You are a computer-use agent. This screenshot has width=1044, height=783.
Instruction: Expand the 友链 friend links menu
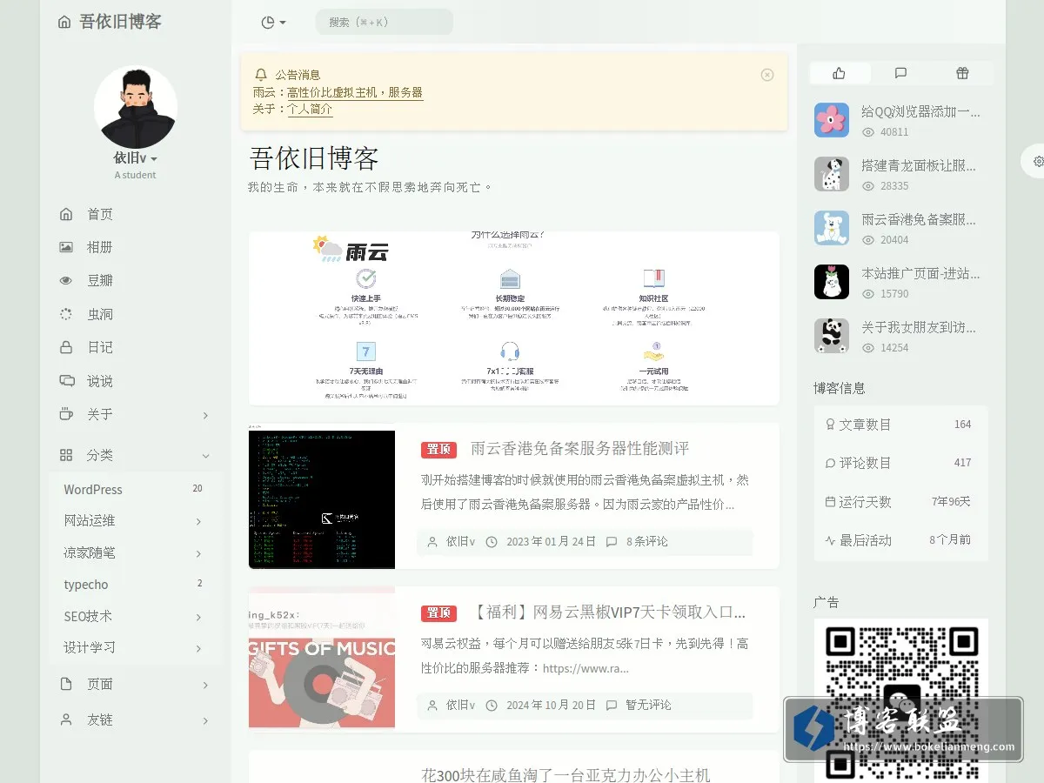pyautogui.click(x=205, y=720)
